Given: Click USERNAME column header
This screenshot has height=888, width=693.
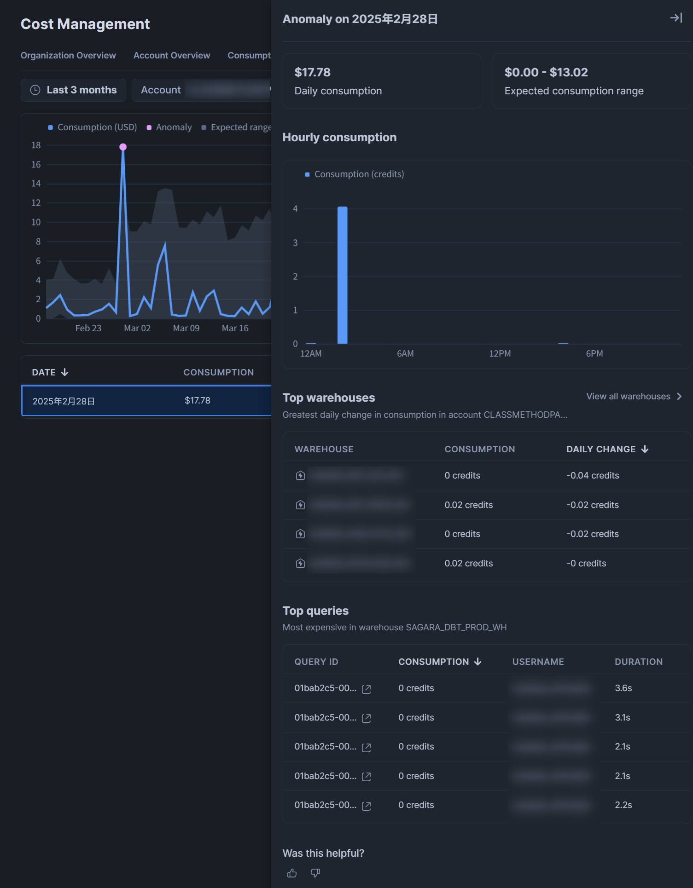Looking at the screenshot, I should 538,662.
